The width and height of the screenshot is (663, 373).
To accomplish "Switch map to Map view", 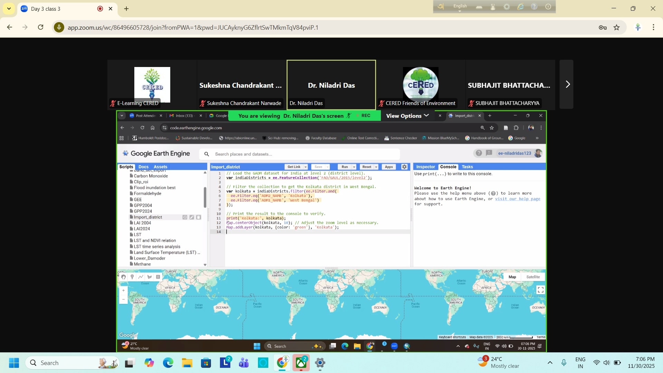I will click(x=512, y=277).
